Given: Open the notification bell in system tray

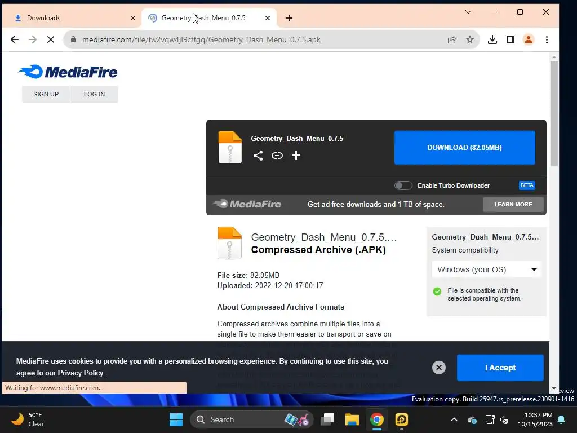Looking at the screenshot, I should (562, 419).
